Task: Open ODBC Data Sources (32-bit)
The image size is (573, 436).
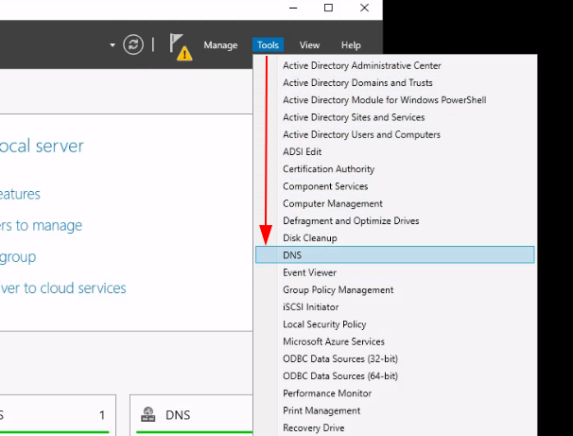Action: 395,358
